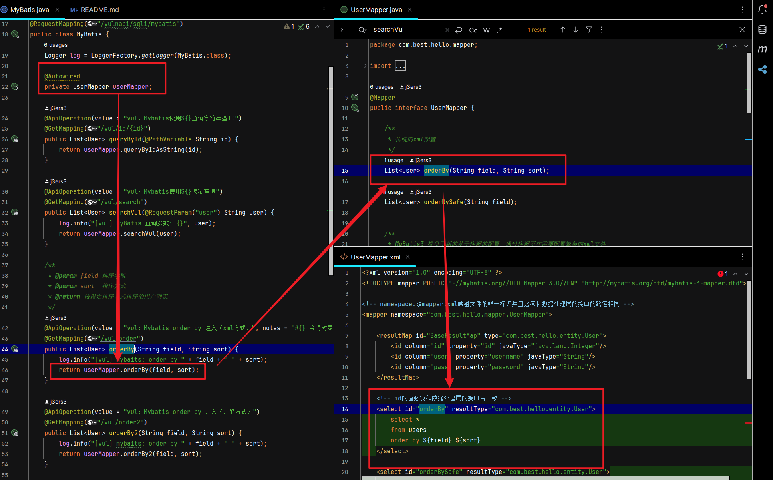Screen dimensions: 773x480
Task: Click the new line icon in search bar
Action: (459, 30)
